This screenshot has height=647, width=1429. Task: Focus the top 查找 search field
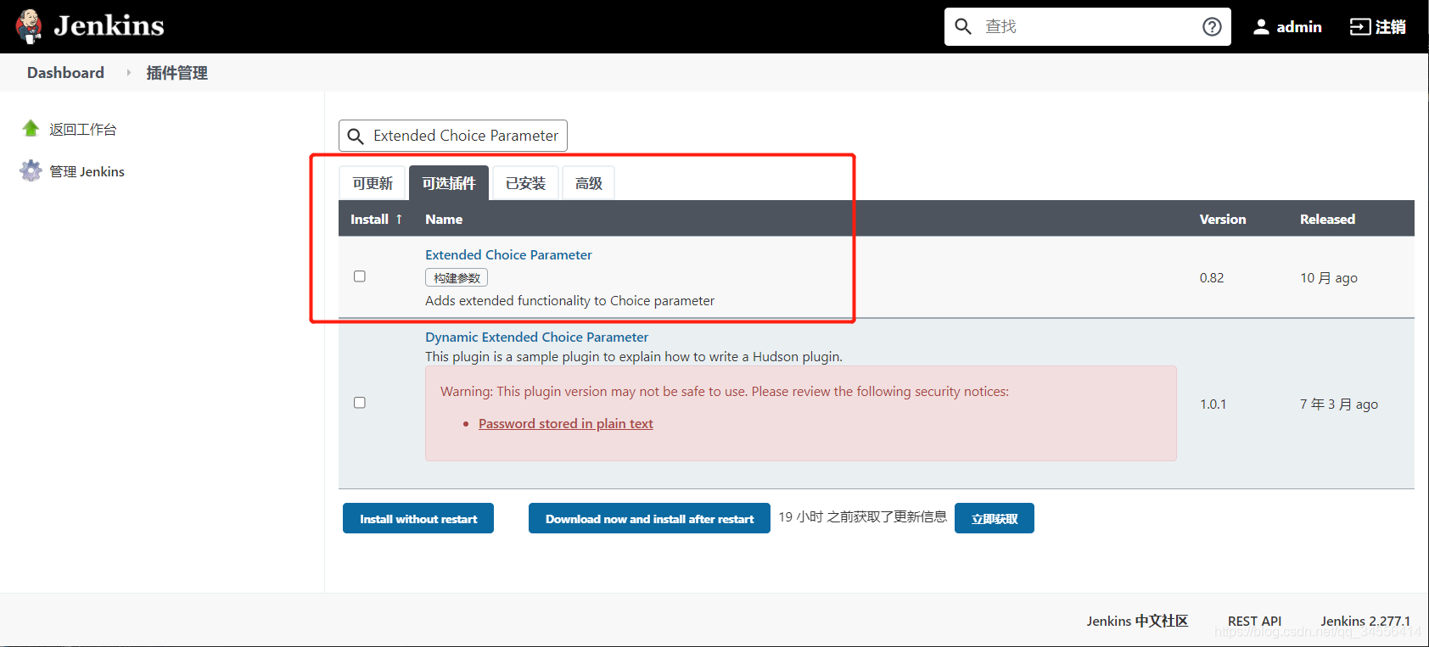pyautogui.click(x=1086, y=26)
